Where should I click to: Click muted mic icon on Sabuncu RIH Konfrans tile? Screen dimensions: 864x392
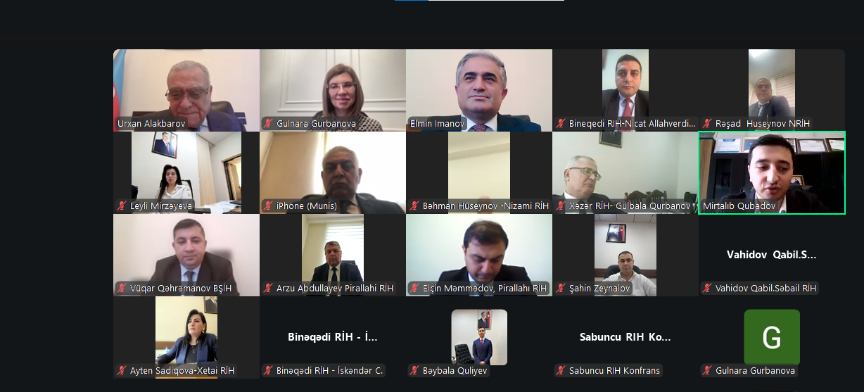pos(561,371)
